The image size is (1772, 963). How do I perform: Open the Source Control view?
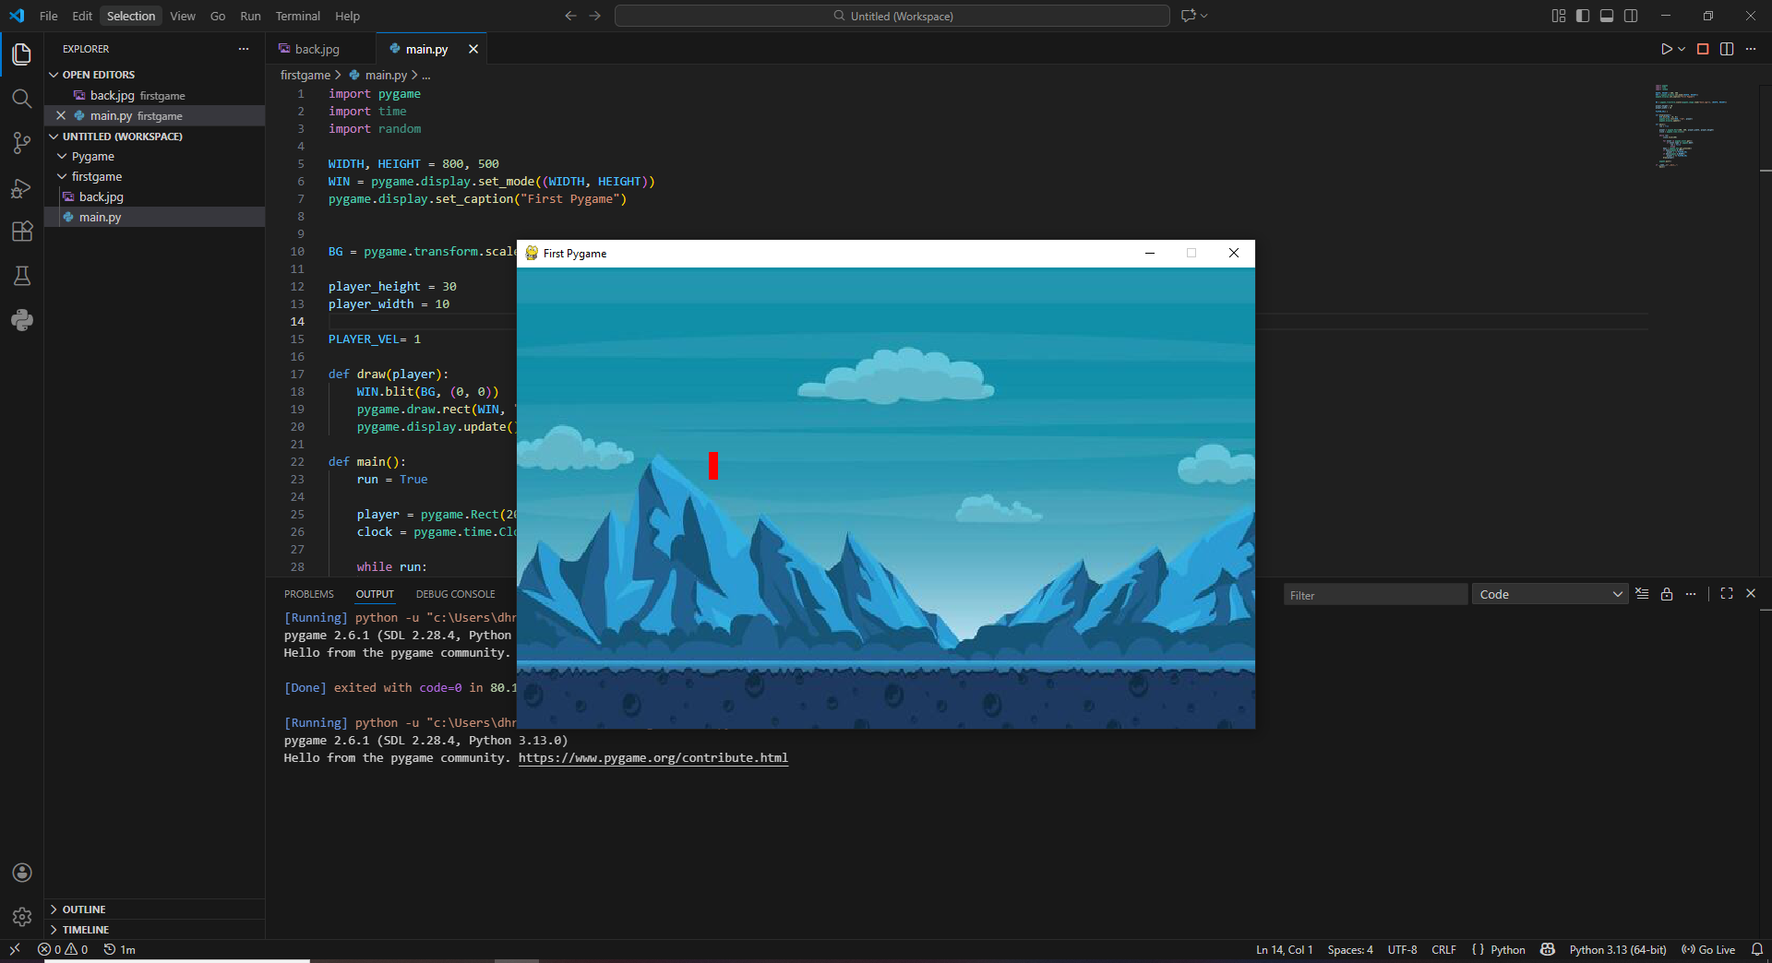point(22,143)
